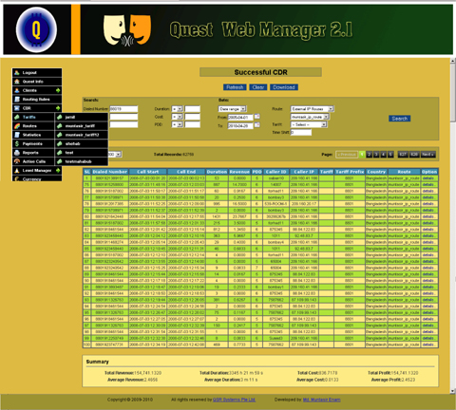The image size is (456, 410).
Task: Click the Revenue column header
Action: pyautogui.click(x=239, y=172)
